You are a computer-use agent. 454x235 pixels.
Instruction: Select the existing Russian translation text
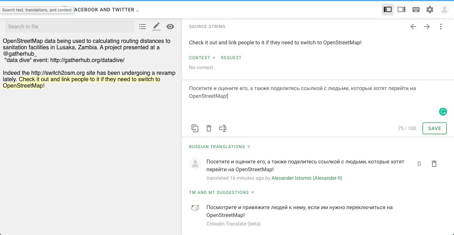[305, 166]
